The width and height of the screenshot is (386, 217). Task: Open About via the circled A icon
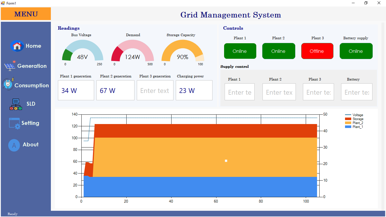pyautogui.click(x=14, y=145)
